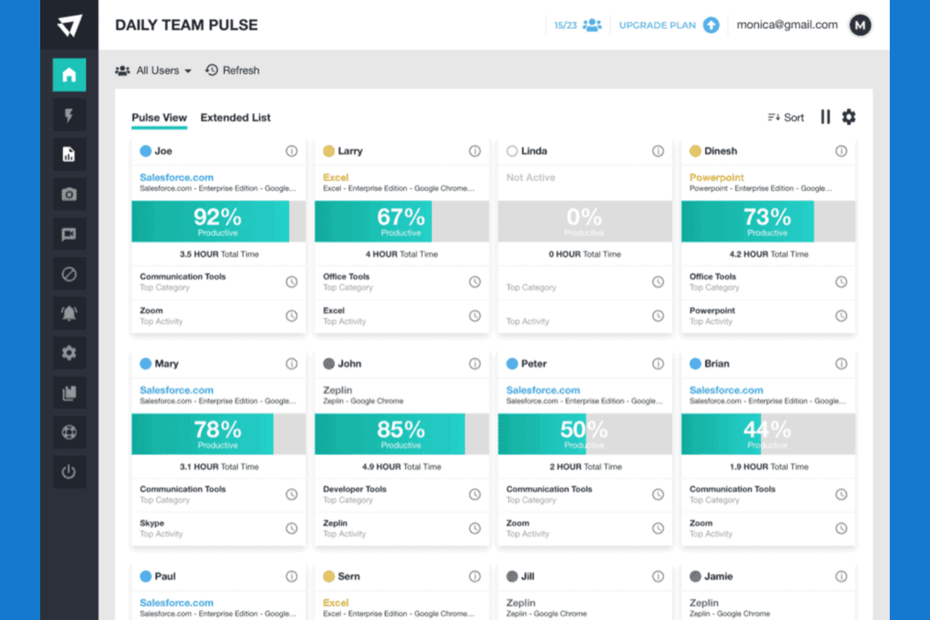Open pulse view settings gear icon
Screen dimensions: 930x620
(x=848, y=117)
